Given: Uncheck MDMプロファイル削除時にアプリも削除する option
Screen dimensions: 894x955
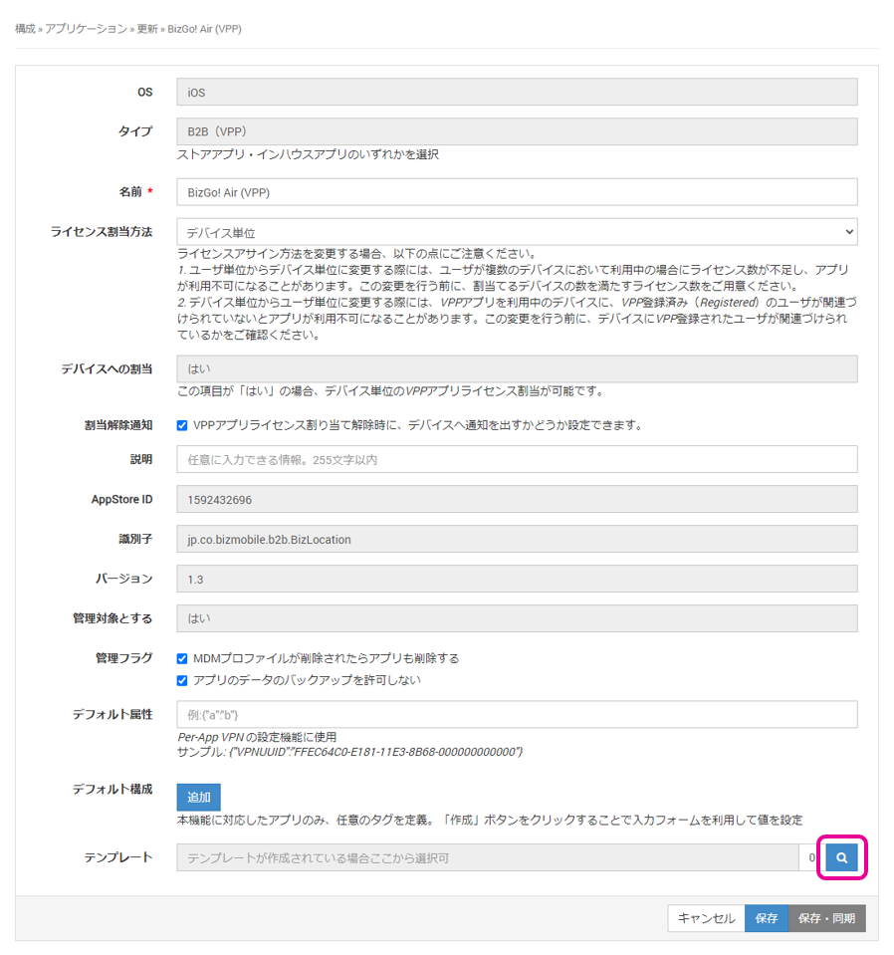Looking at the screenshot, I should (x=182, y=658).
